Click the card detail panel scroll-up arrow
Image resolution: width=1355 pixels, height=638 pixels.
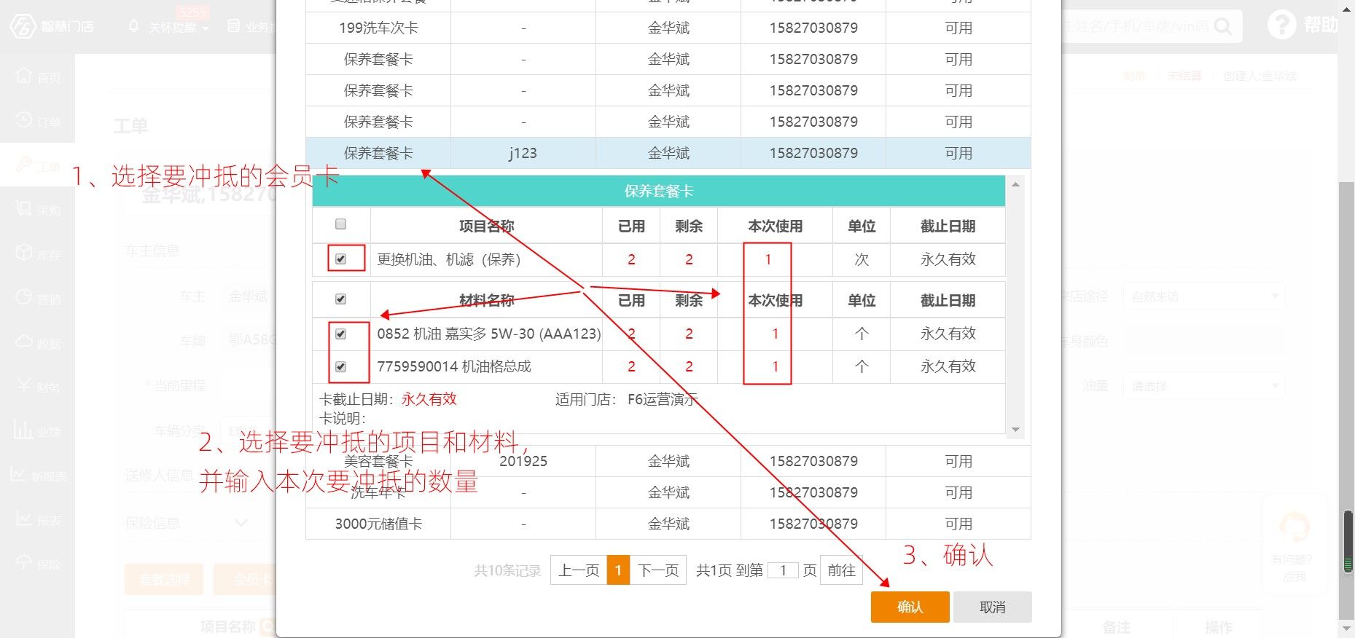pyautogui.click(x=1015, y=184)
